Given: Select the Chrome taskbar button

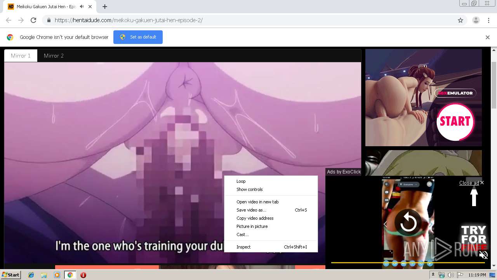Looking at the screenshot, I should (70, 275).
